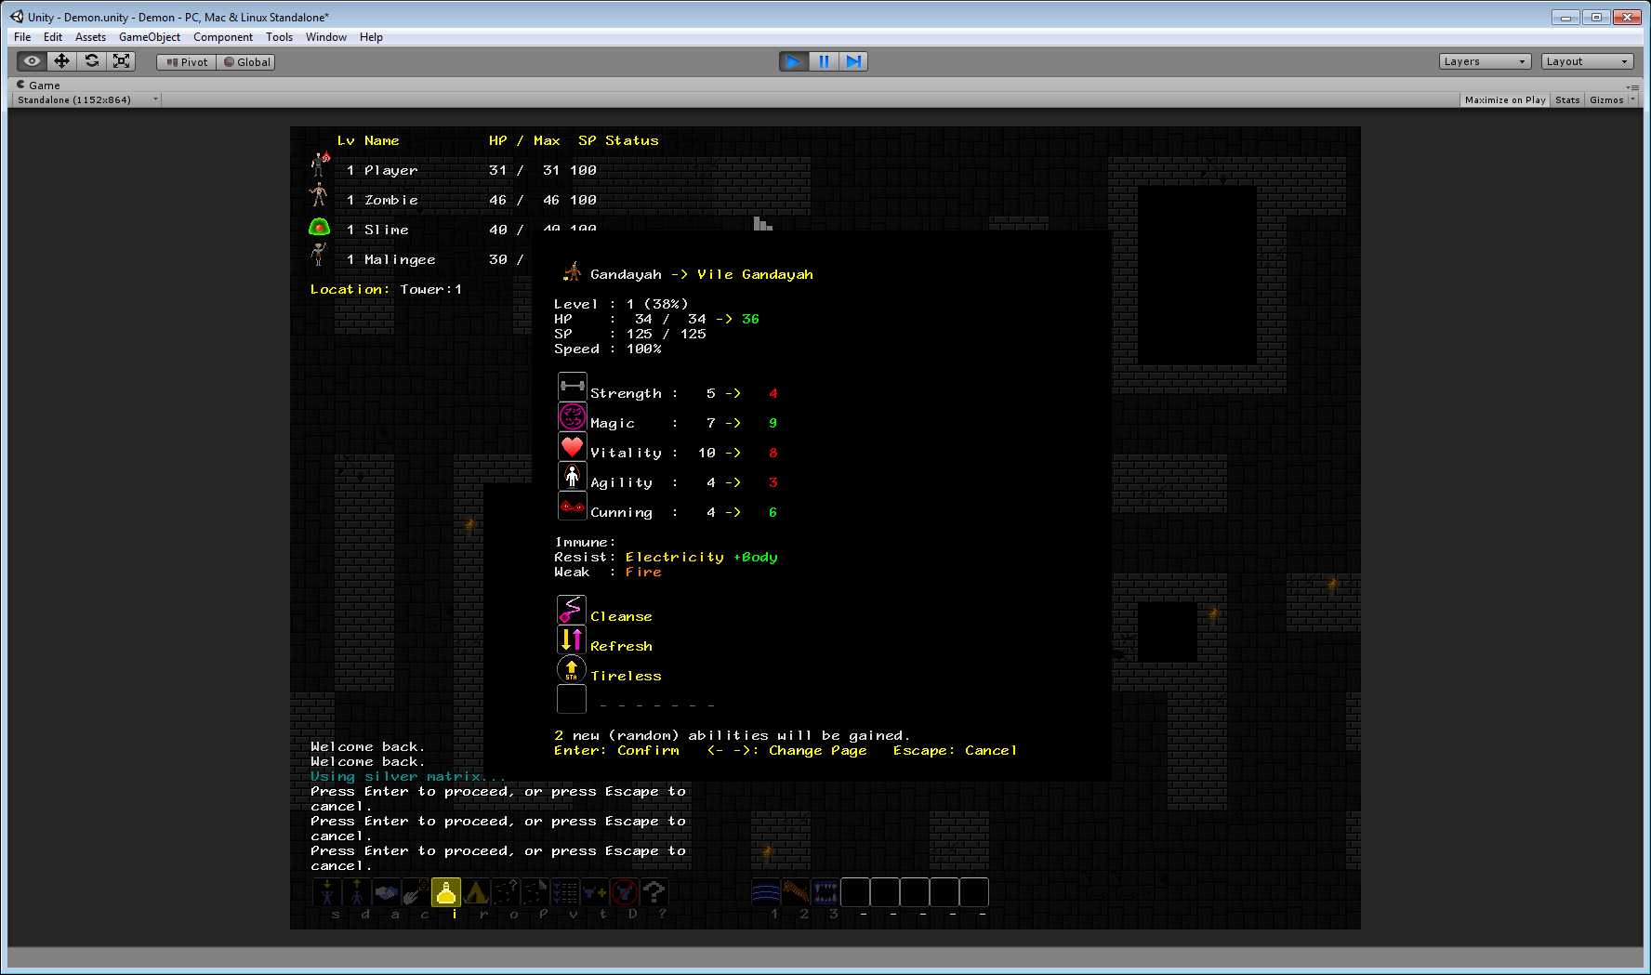Viewport: 1651px width, 975px height.
Task: Select the hand (view) tool in Unity toolbar
Action: pyautogui.click(x=33, y=61)
